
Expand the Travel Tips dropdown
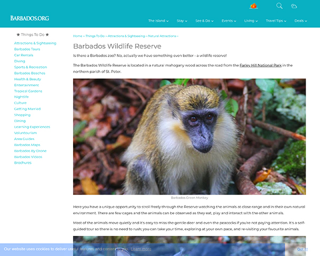point(276,21)
